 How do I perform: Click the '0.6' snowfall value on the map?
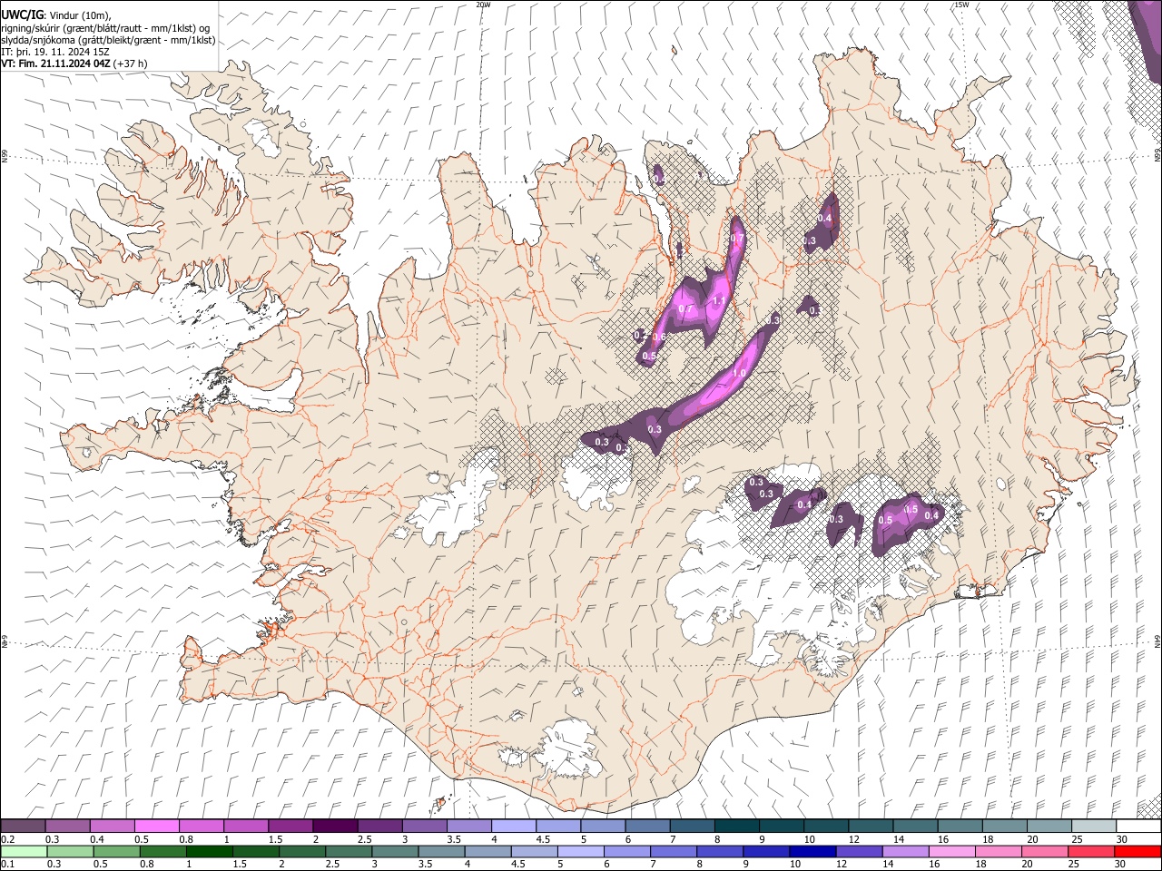tap(659, 337)
